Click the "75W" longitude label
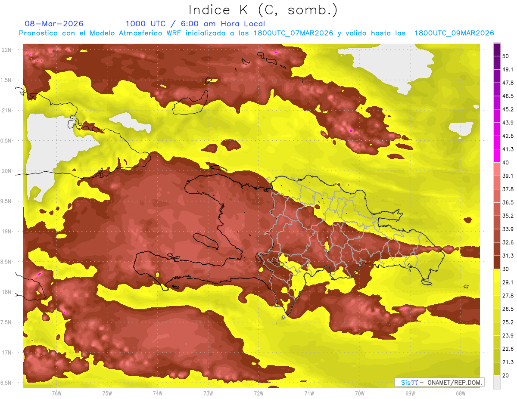517x399 pixels. click(107, 393)
